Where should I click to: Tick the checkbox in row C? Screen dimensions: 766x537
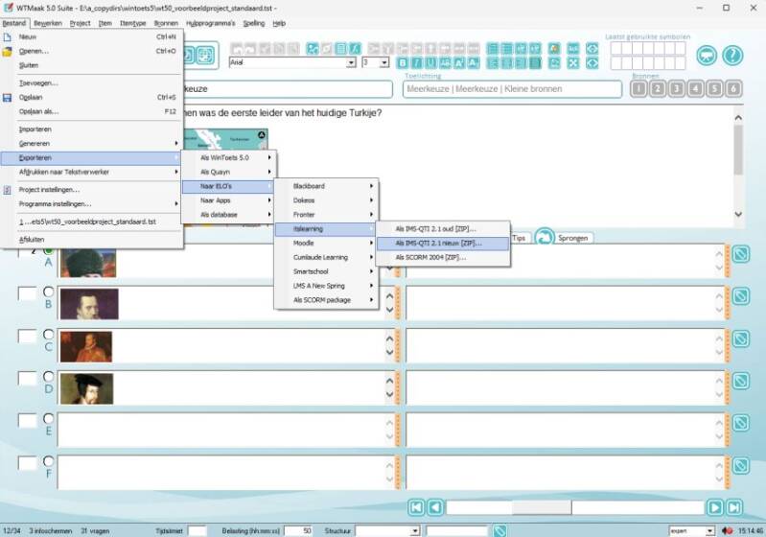(x=28, y=336)
